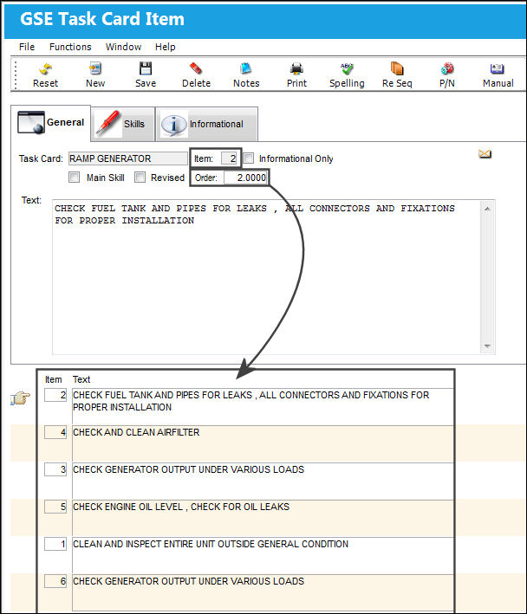
Task: Click the item number cell 5 in the list
Action: click(55, 507)
